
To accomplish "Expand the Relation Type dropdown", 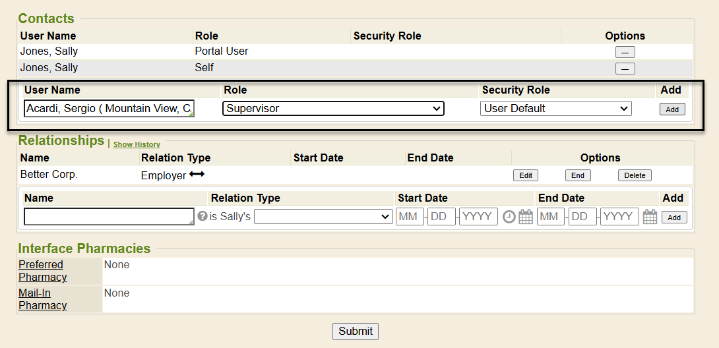I will [x=323, y=217].
